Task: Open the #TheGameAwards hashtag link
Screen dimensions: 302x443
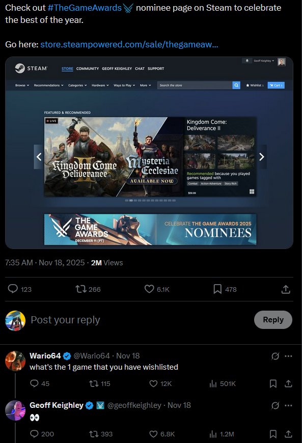Action: pyautogui.click(x=85, y=8)
